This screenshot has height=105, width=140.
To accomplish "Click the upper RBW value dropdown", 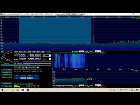I will 98,51.
